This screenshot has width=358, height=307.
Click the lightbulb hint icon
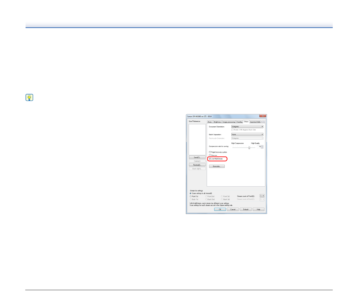tap(29, 98)
